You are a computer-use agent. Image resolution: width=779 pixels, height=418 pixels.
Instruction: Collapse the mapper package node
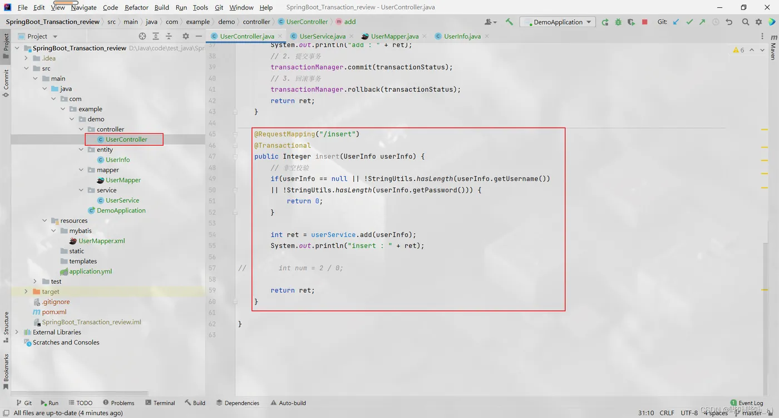click(81, 170)
